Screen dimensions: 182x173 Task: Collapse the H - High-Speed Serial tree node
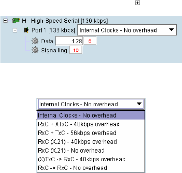pos(5,21)
